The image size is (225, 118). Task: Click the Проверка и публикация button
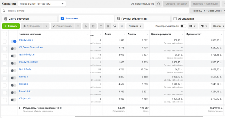(x=205, y=4)
